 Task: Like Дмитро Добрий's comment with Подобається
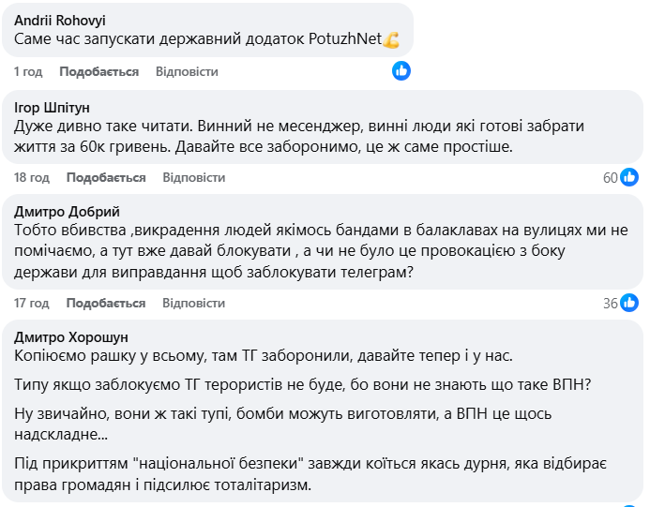click(106, 303)
